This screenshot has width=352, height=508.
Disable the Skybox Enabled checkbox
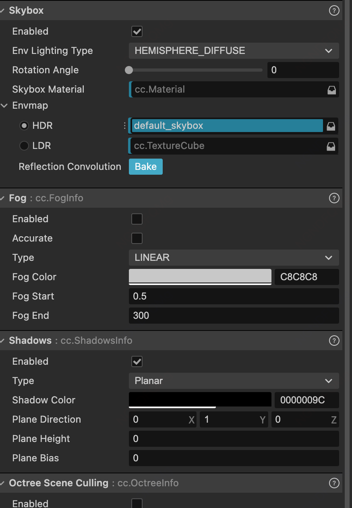point(137,31)
